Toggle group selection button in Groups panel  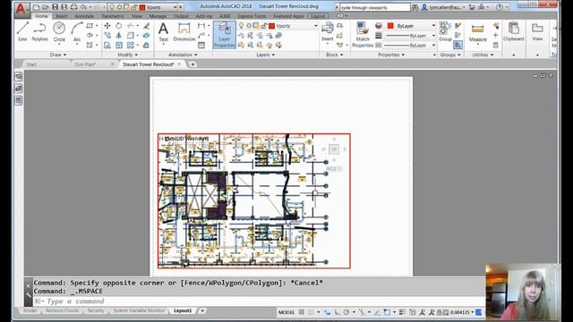[x=458, y=45]
